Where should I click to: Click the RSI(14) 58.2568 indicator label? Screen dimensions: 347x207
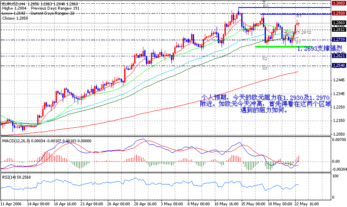16,177
